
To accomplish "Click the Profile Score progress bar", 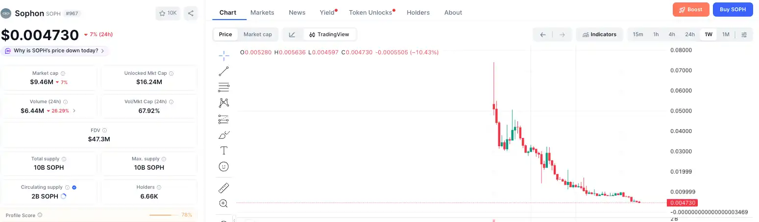I will 164,215.
